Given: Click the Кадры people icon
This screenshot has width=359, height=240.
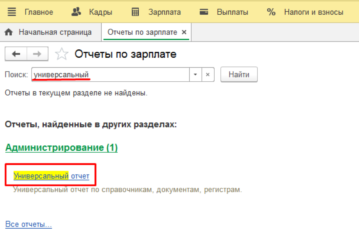Looking at the screenshot, I should pyautogui.click(x=76, y=12).
